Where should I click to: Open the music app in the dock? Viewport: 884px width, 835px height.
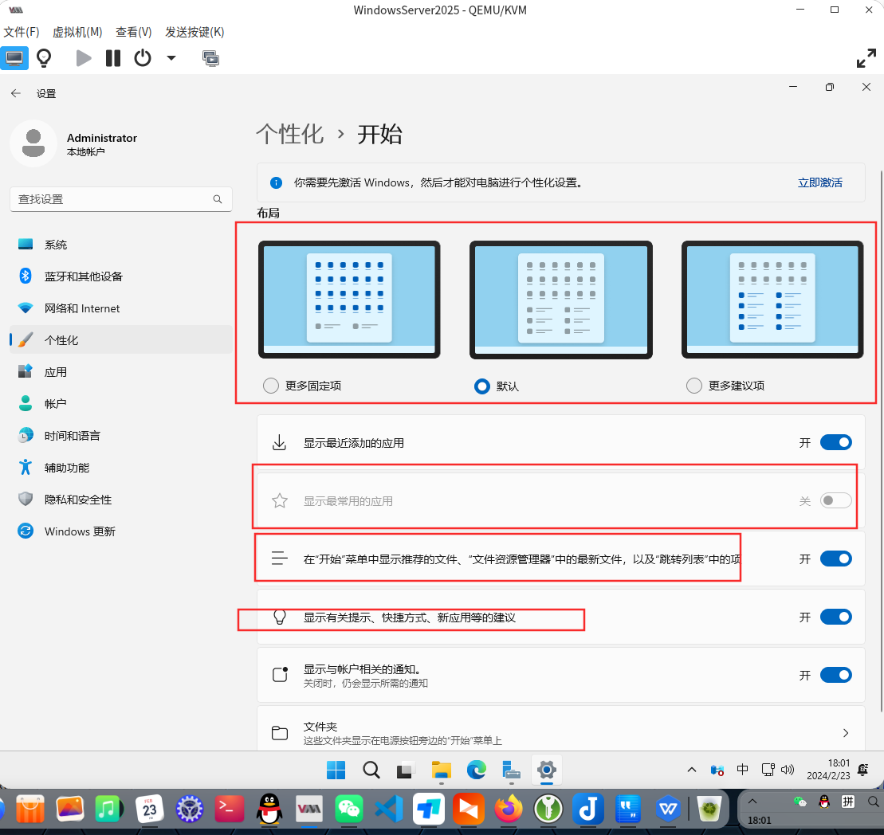pos(109,810)
